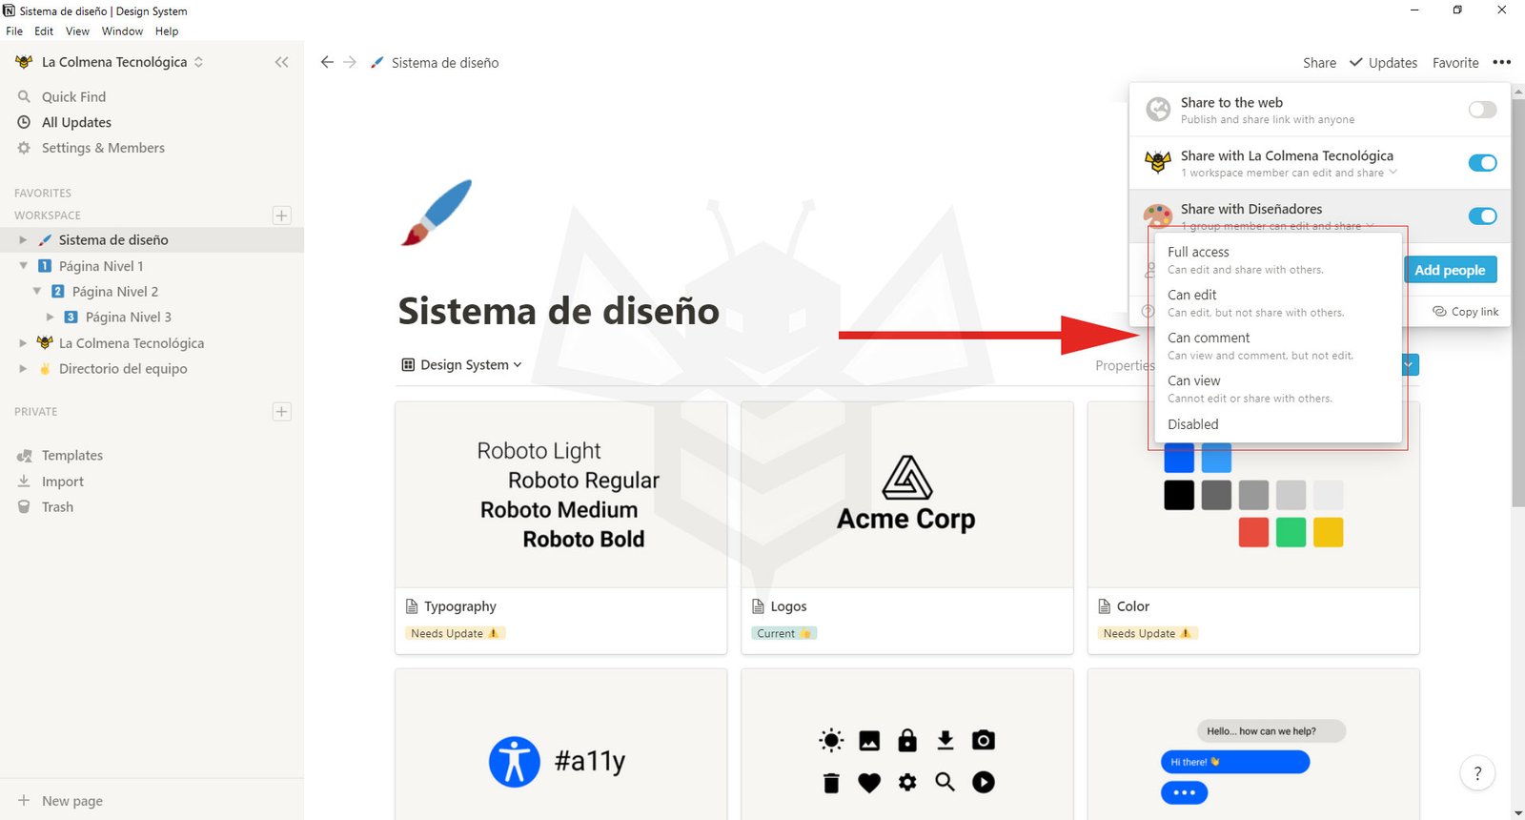Open Updates in the top bar
Image resolution: width=1525 pixels, height=820 pixels.
1384,63
